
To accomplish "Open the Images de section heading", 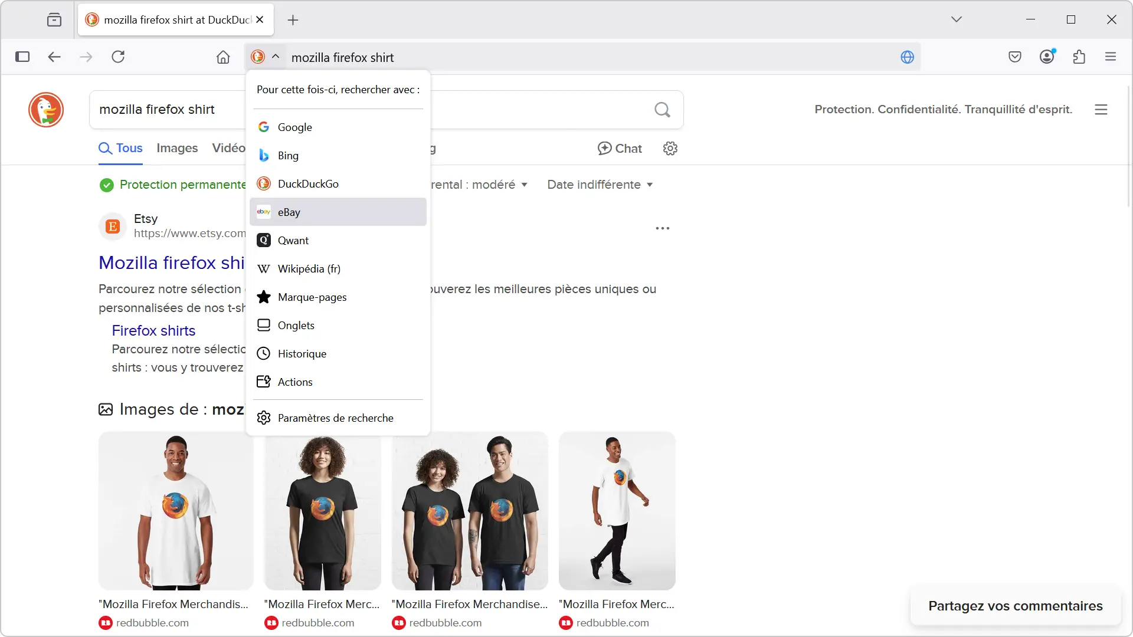I will (171, 409).
